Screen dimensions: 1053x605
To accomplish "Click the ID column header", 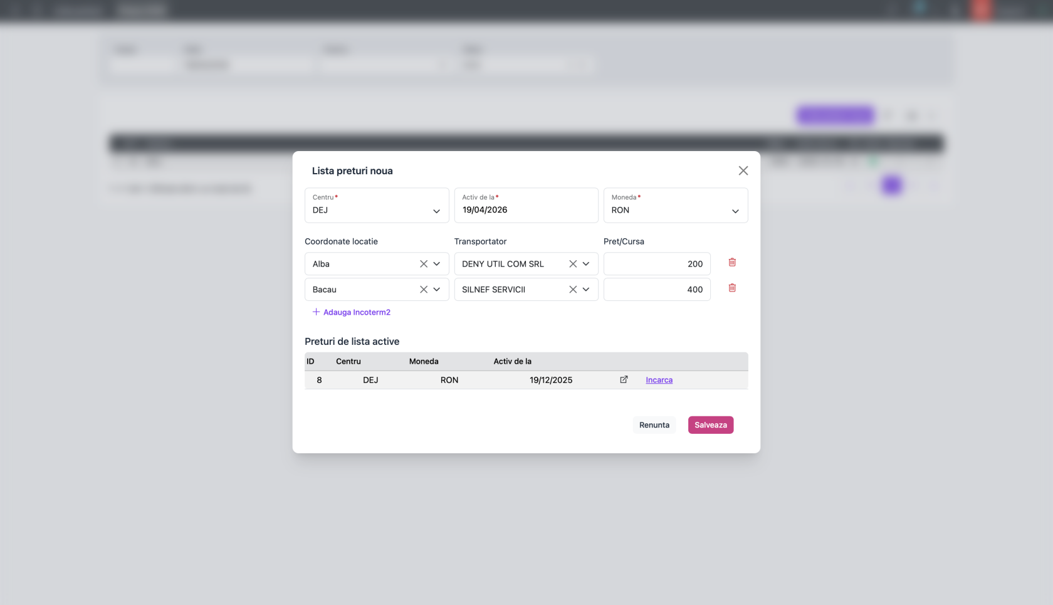I will [310, 361].
